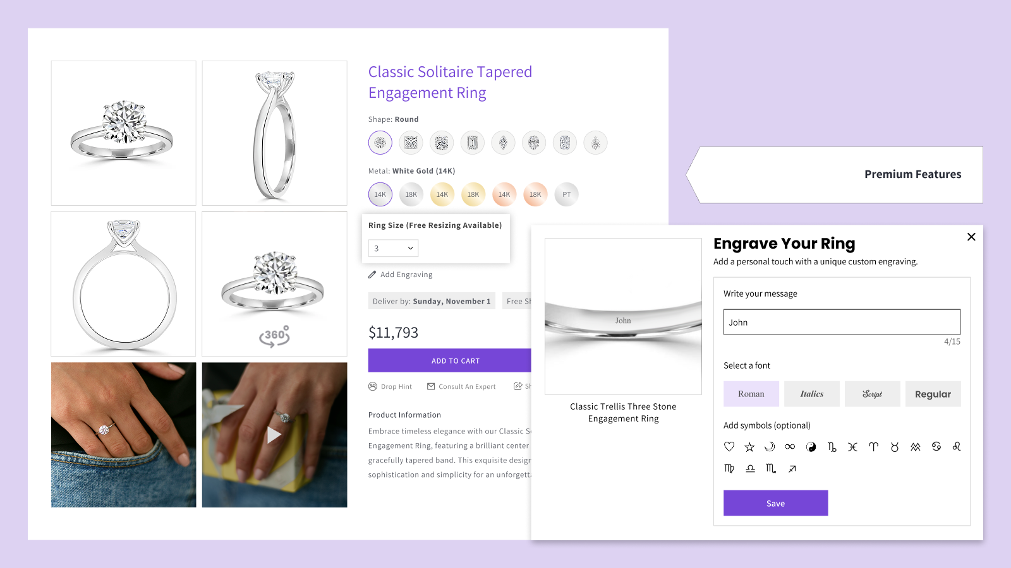Select the Roman font option

point(751,394)
